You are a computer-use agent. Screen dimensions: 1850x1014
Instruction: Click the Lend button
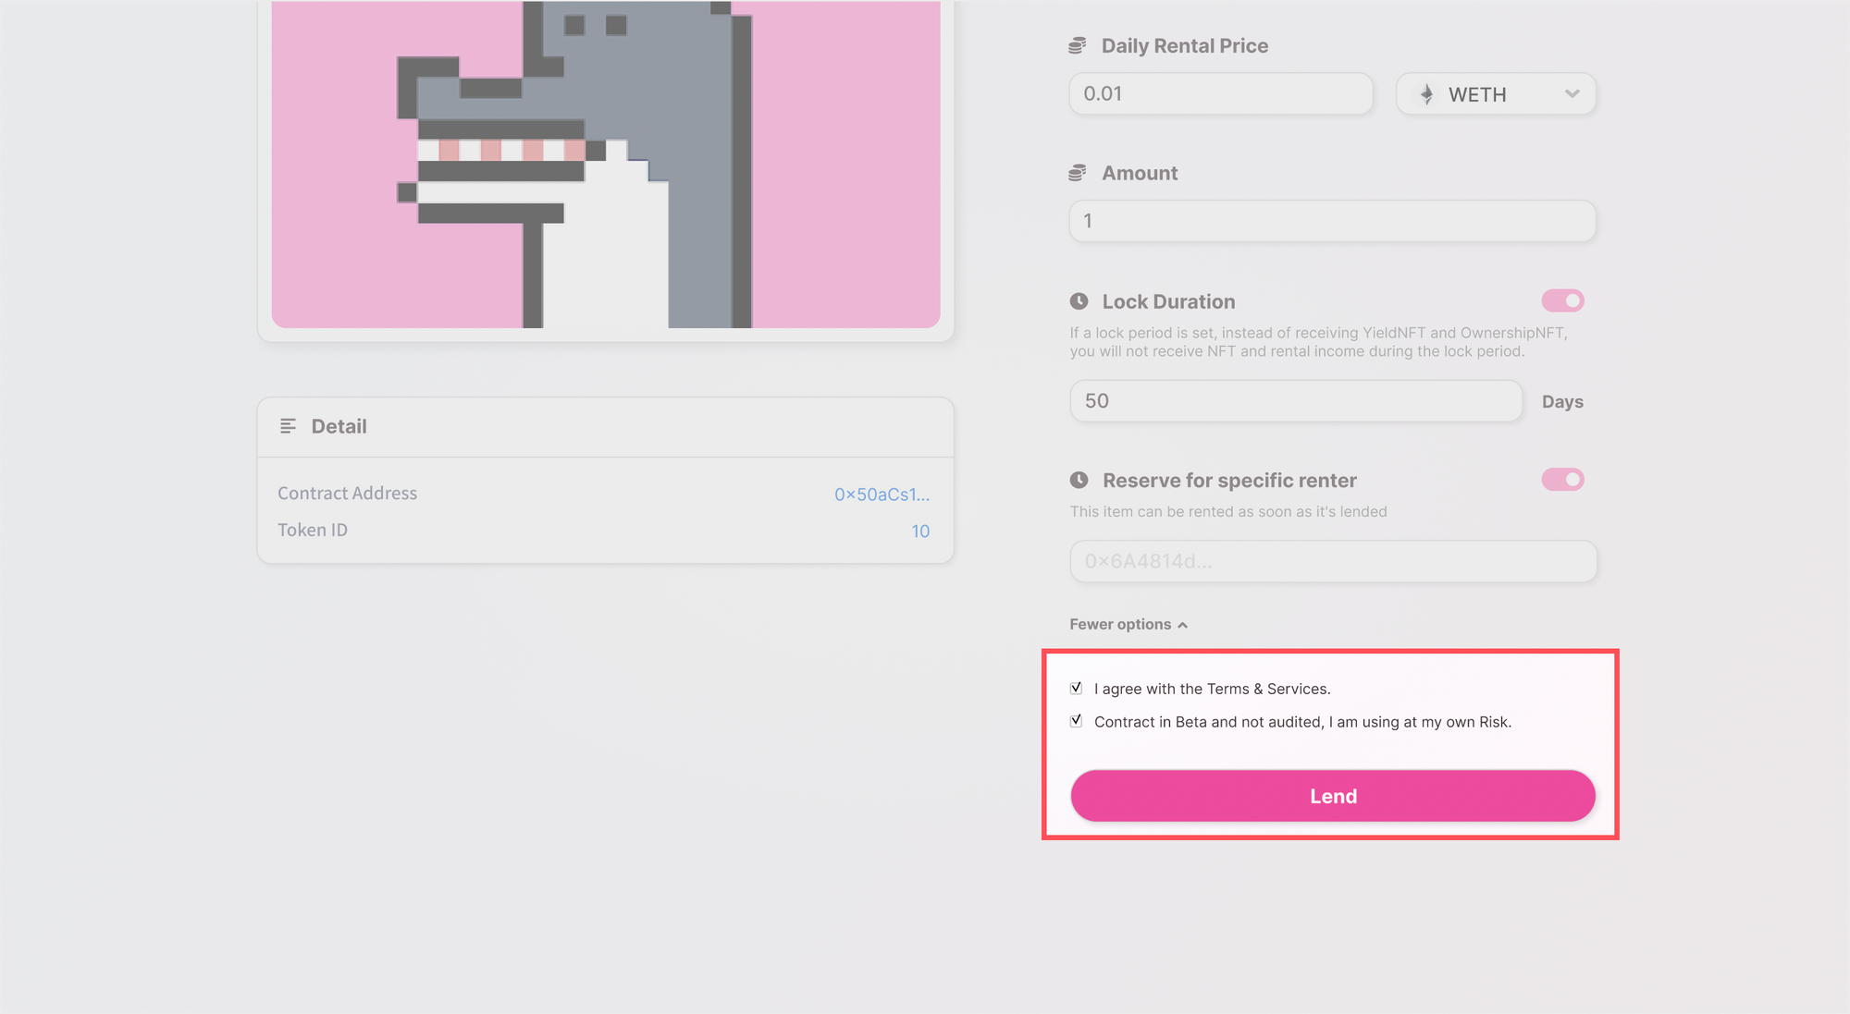[x=1333, y=796]
